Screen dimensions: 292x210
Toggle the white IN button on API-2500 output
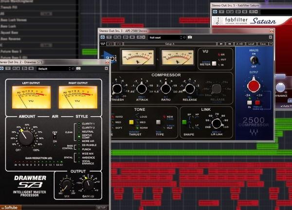(249, 103)
